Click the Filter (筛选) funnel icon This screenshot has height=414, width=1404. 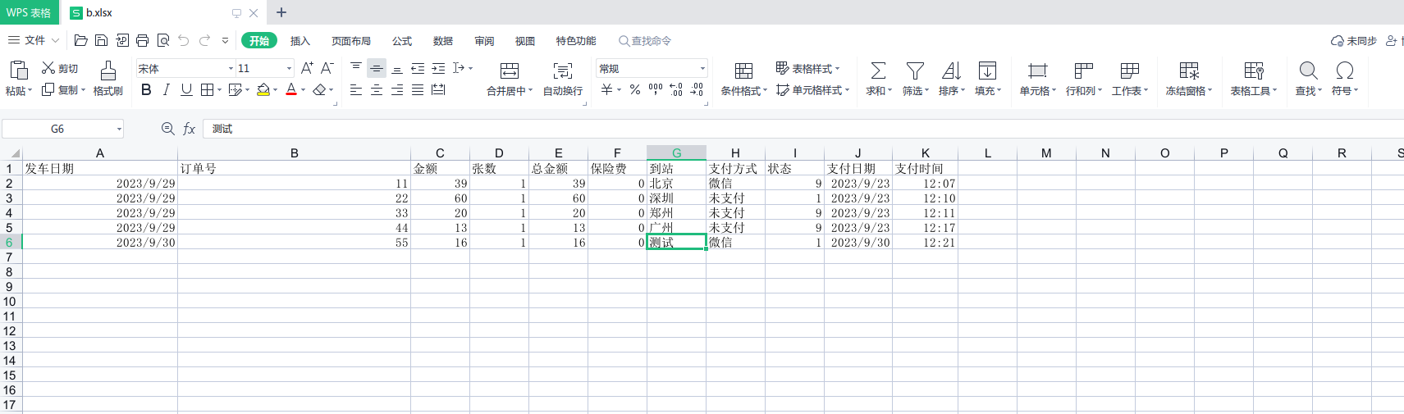click(914, 71)
